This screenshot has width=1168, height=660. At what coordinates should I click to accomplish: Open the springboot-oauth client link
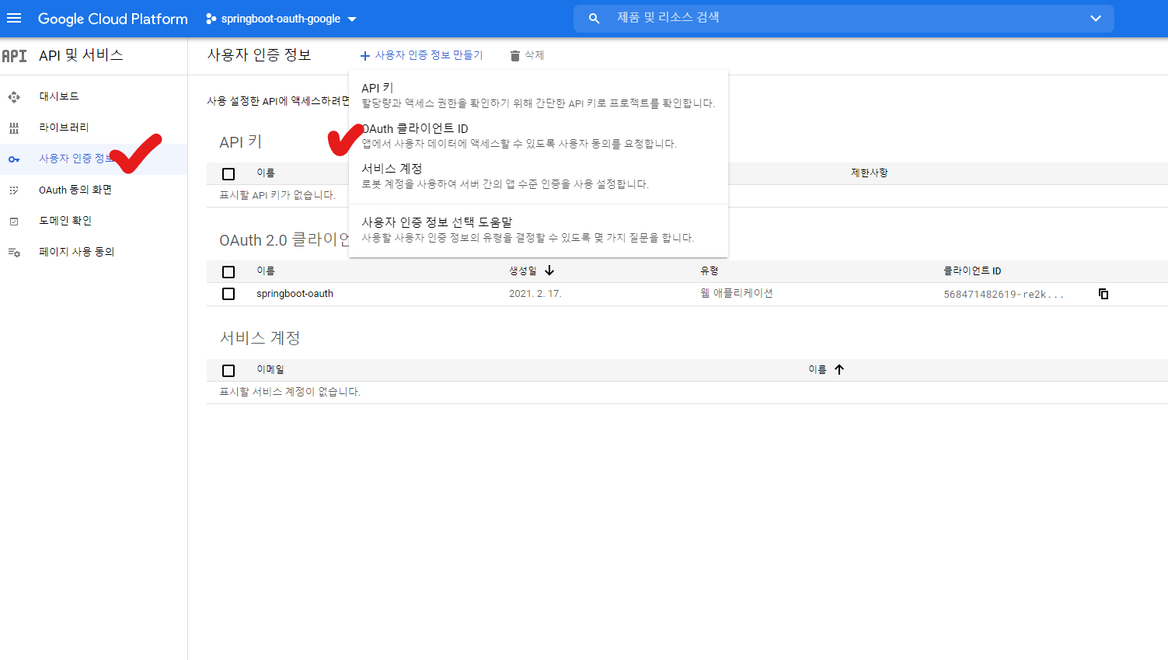295,294
